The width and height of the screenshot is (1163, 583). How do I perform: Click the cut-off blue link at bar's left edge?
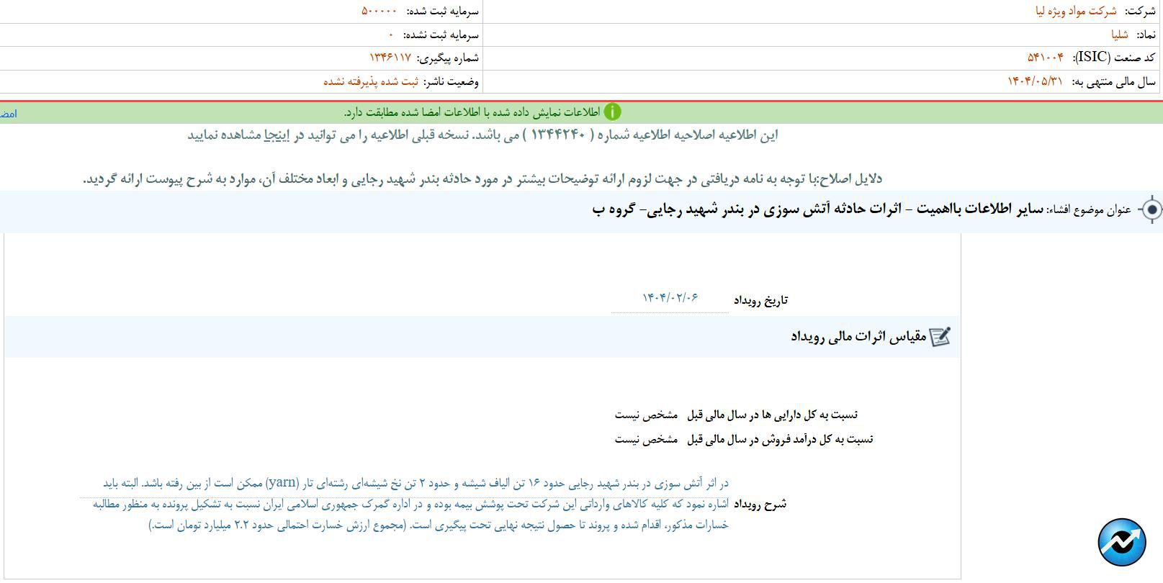8,114
